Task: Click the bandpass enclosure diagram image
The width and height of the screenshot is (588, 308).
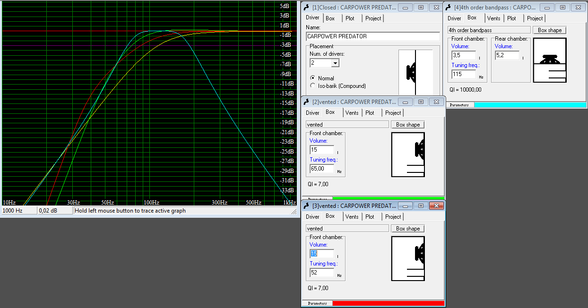Action: 550,60
